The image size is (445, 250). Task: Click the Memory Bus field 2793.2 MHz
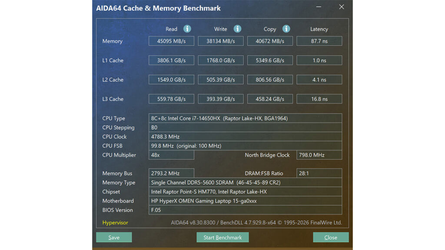point(171,173)
